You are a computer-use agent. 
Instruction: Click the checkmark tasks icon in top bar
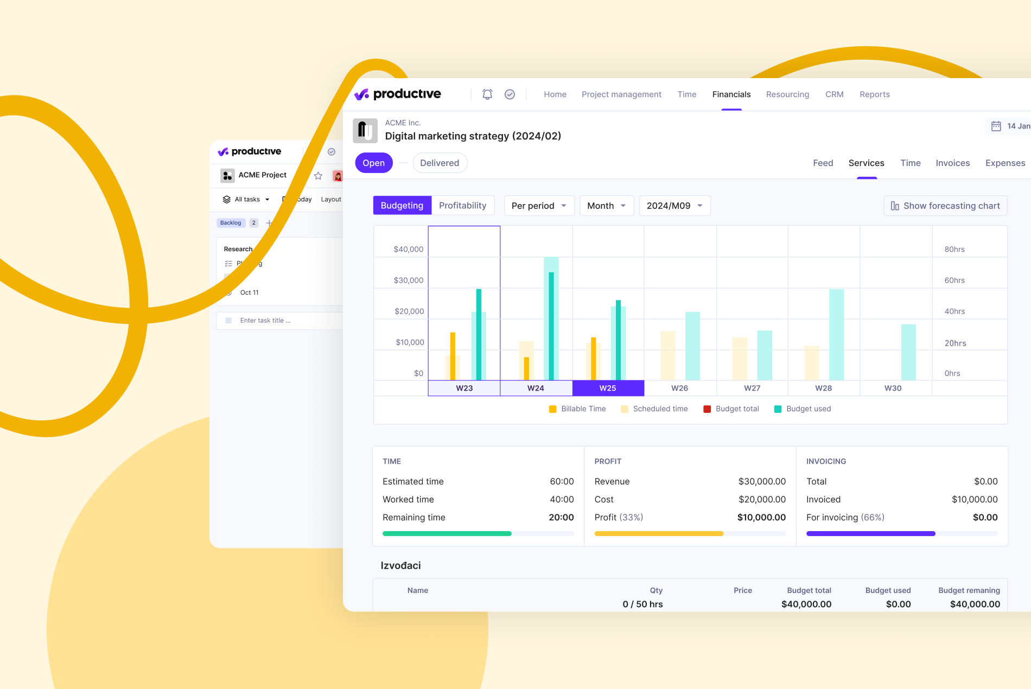(510, 94)
